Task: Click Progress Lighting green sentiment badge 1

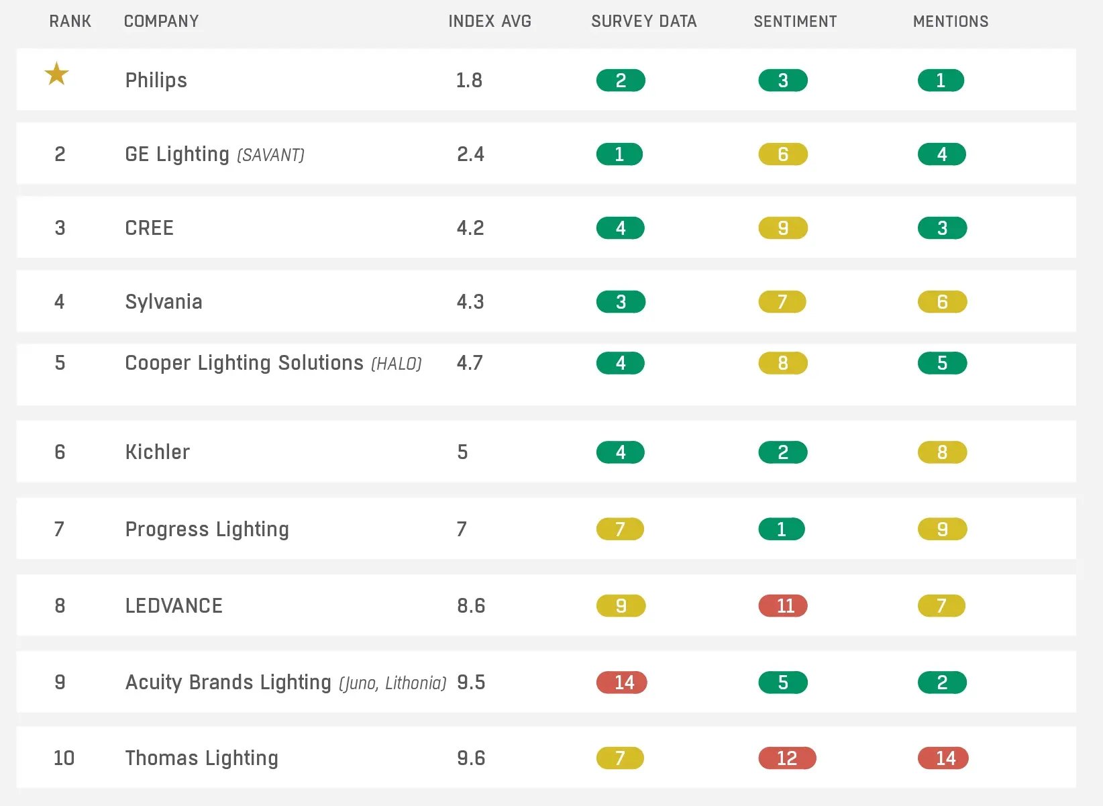Action: (x=782, y=530)
